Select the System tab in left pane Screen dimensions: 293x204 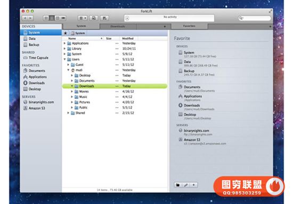(81, 26)
